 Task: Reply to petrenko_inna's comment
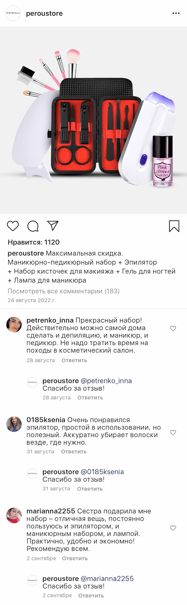[74, 360]
